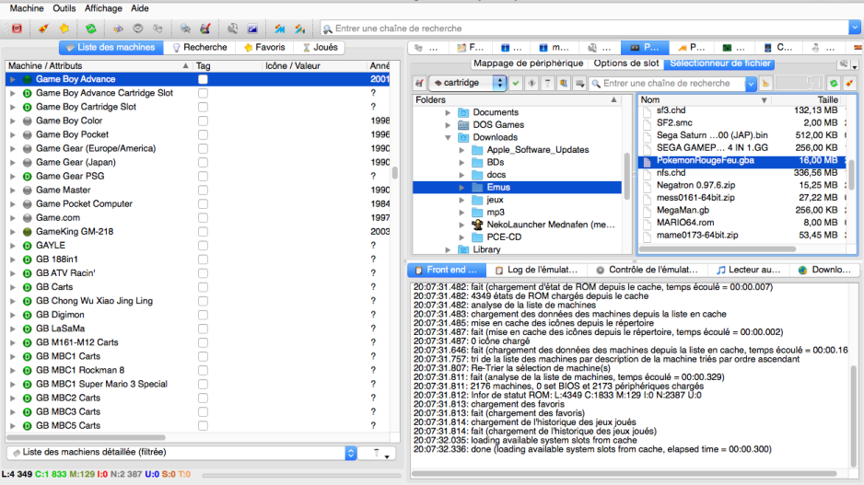Open the 'Log de l'émulateur' tab

[536, 271]
